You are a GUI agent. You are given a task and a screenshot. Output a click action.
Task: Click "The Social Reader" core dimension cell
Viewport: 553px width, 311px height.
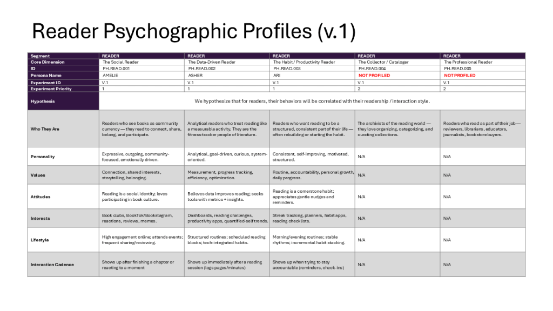tap(120, 62)
